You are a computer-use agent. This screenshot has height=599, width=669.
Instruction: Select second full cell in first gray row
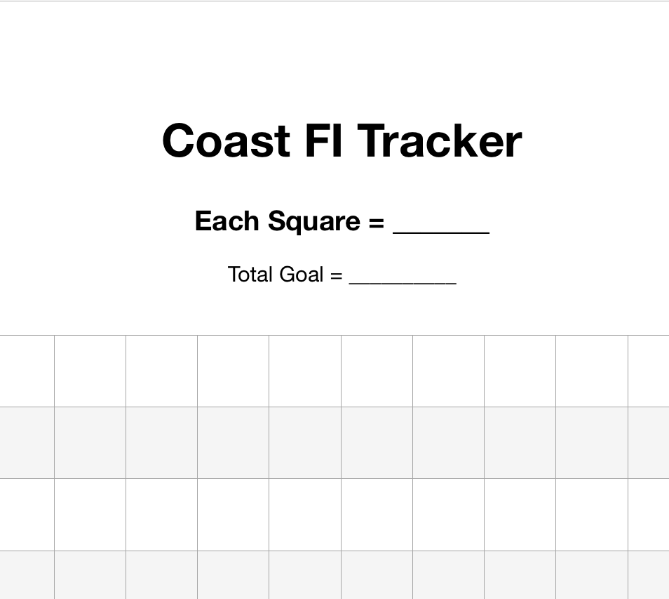pyautogui.click(x=161, y=442)
